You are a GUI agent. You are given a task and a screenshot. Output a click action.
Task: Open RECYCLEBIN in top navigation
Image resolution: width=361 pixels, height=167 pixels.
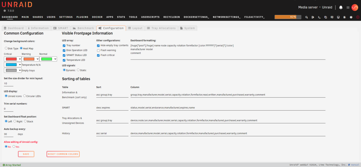[172, 17]
